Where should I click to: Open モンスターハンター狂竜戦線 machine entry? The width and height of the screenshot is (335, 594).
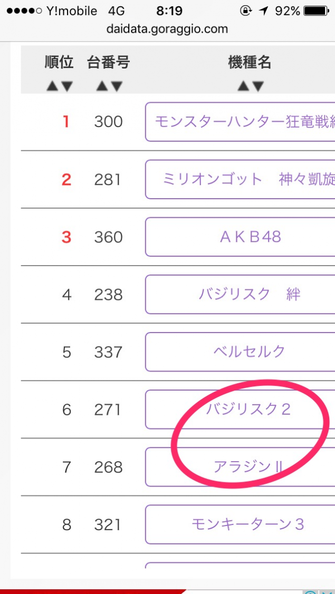tap(240, 122)
